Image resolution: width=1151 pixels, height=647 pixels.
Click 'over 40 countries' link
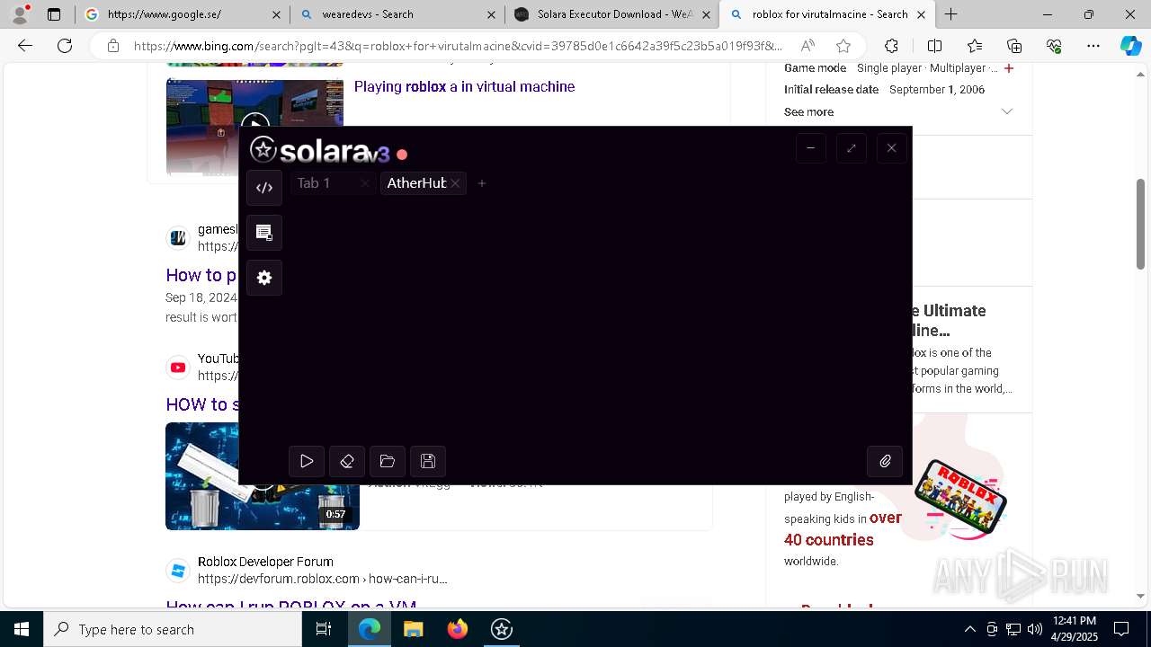(x=843, y=528)
